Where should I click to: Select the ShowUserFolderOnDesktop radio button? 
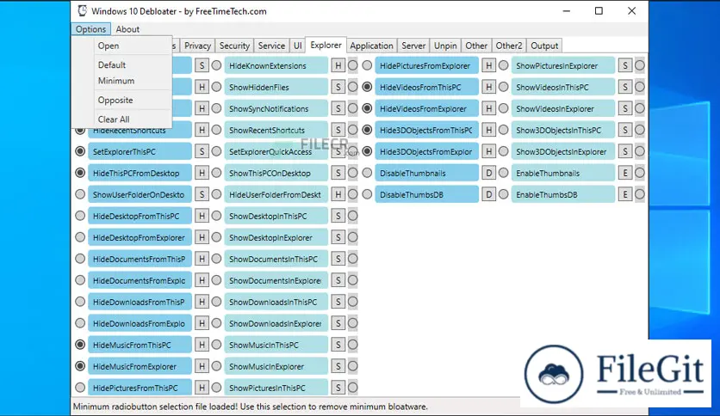80,194
